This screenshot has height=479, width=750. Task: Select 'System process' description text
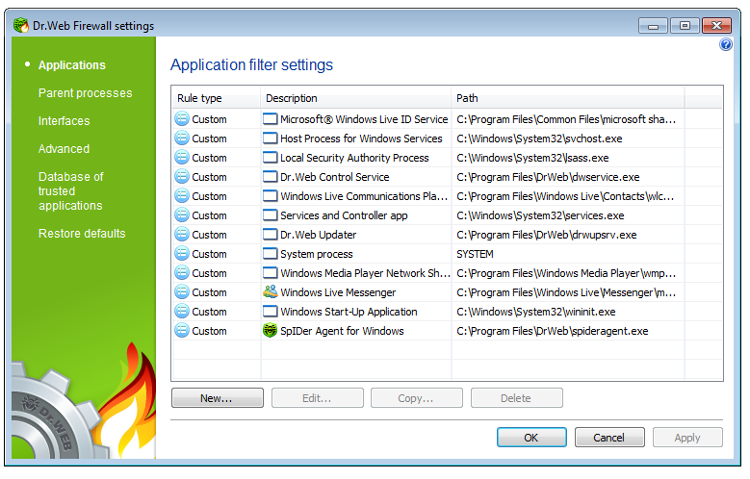(317, 254)
